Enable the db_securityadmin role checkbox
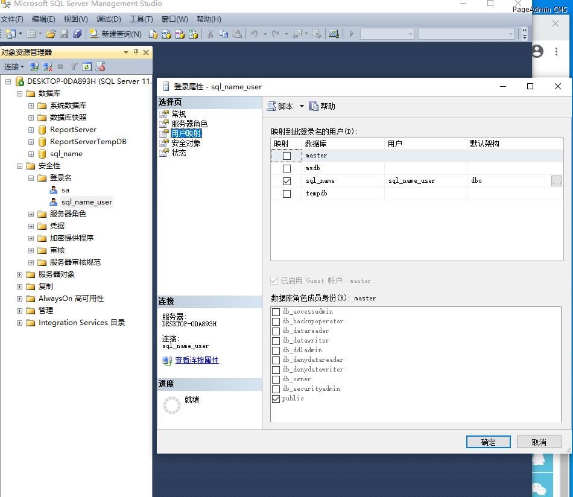The height and width of the screenshot is (497, 573). click(276, 389)
